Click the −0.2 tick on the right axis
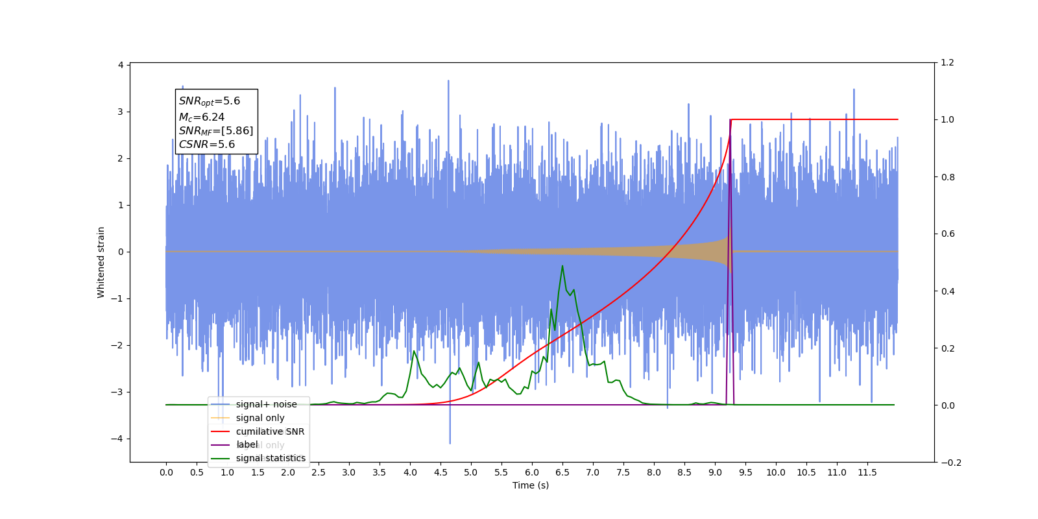Image resolution: width=1038 pixels, height=519 pixels. click(951, 463)
